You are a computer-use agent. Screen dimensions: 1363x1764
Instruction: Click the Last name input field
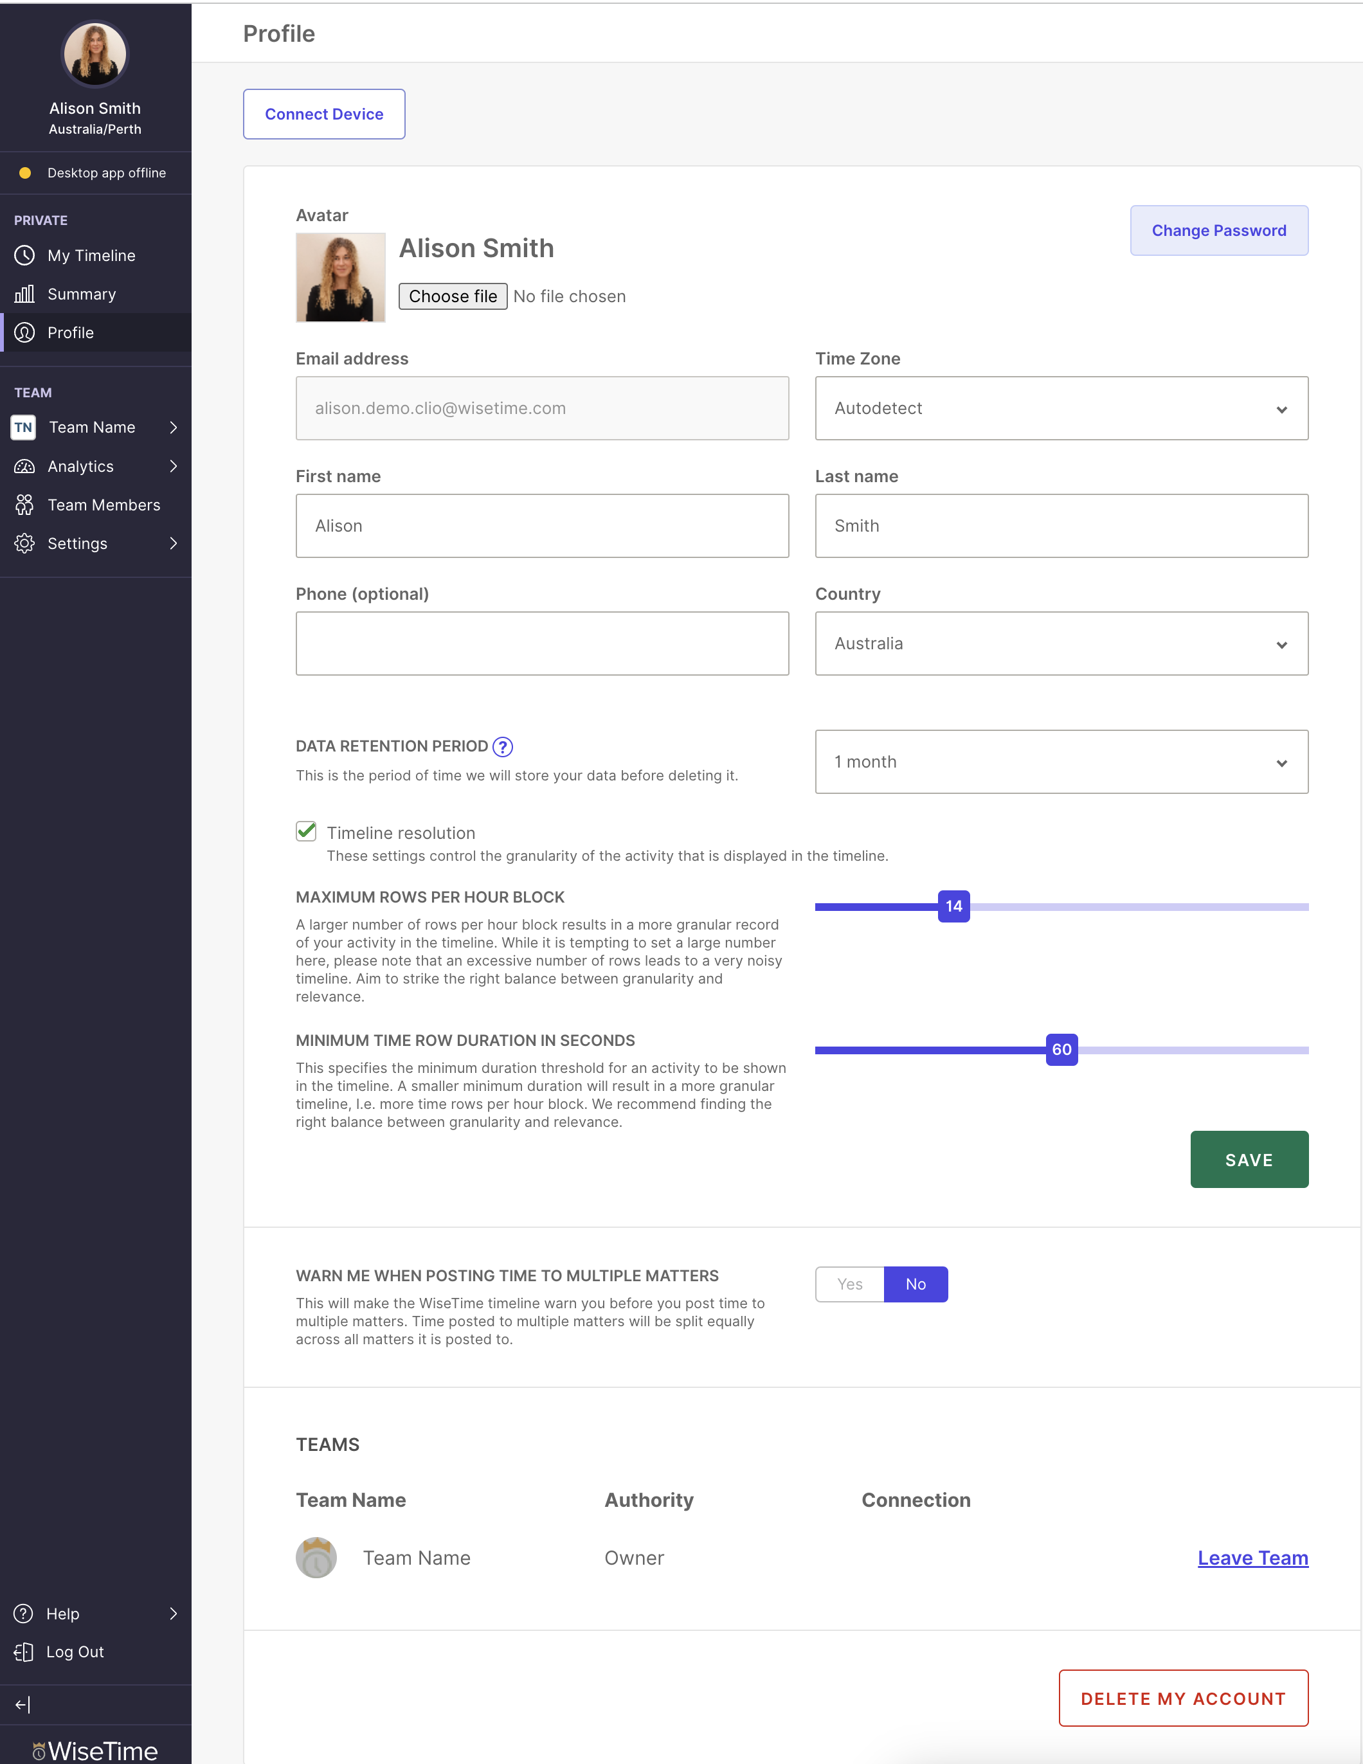point(1061,526)
